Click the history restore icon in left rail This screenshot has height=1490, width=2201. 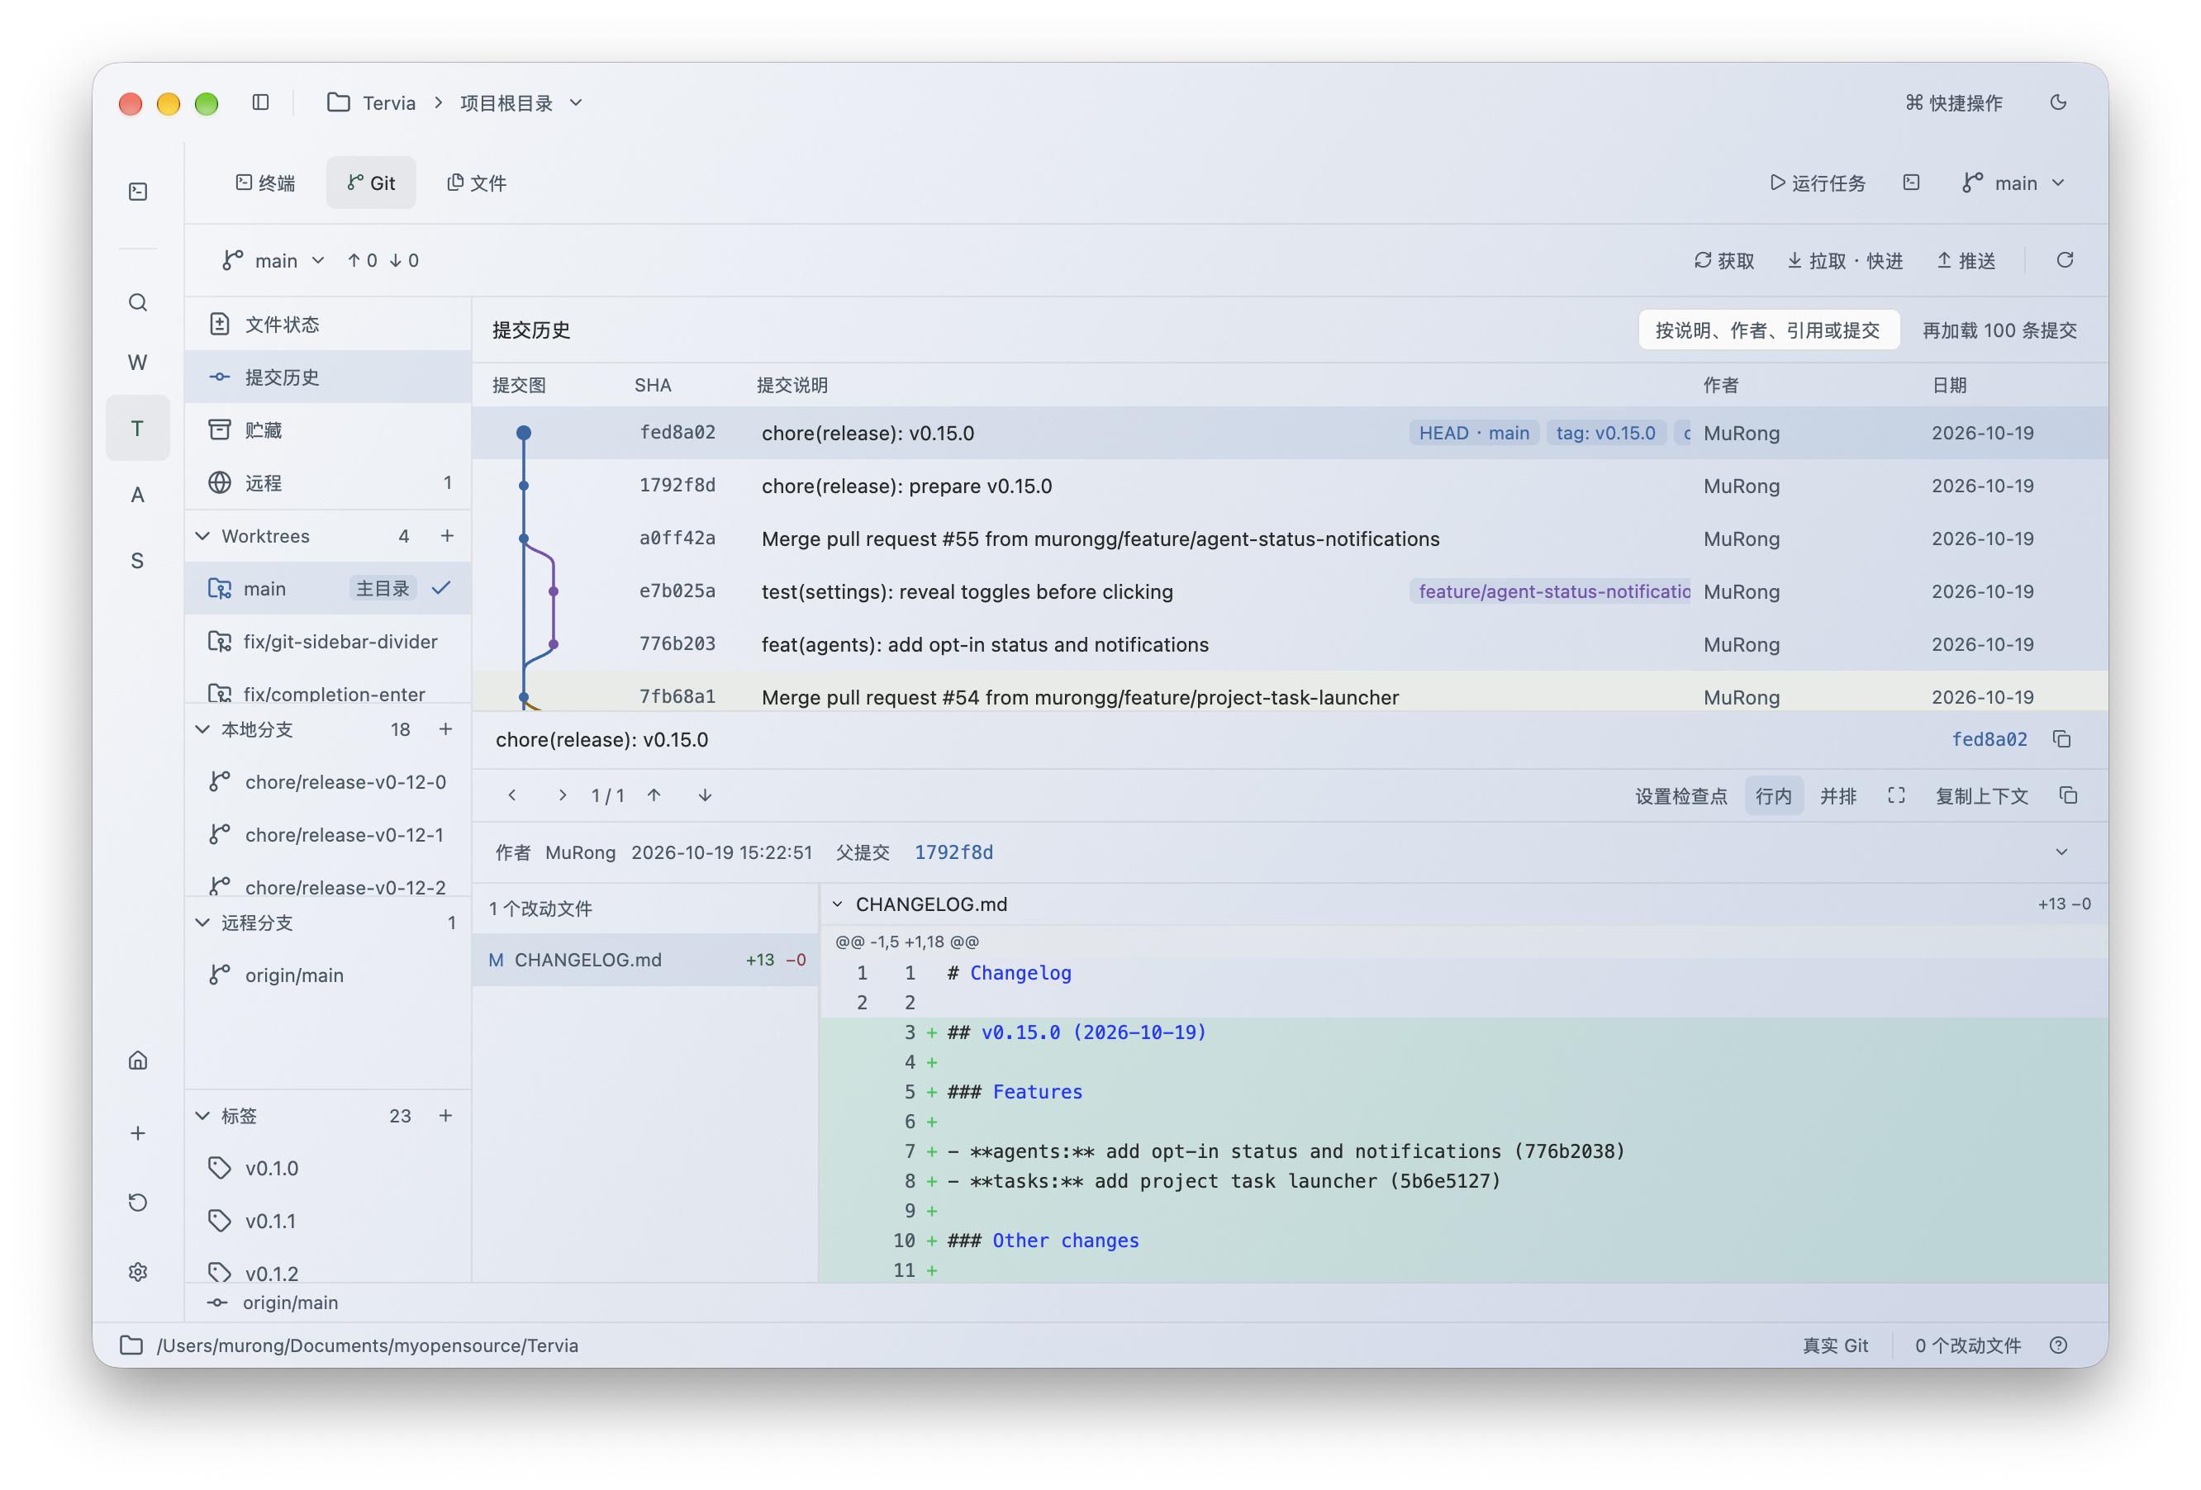(x=138, y=1203)
